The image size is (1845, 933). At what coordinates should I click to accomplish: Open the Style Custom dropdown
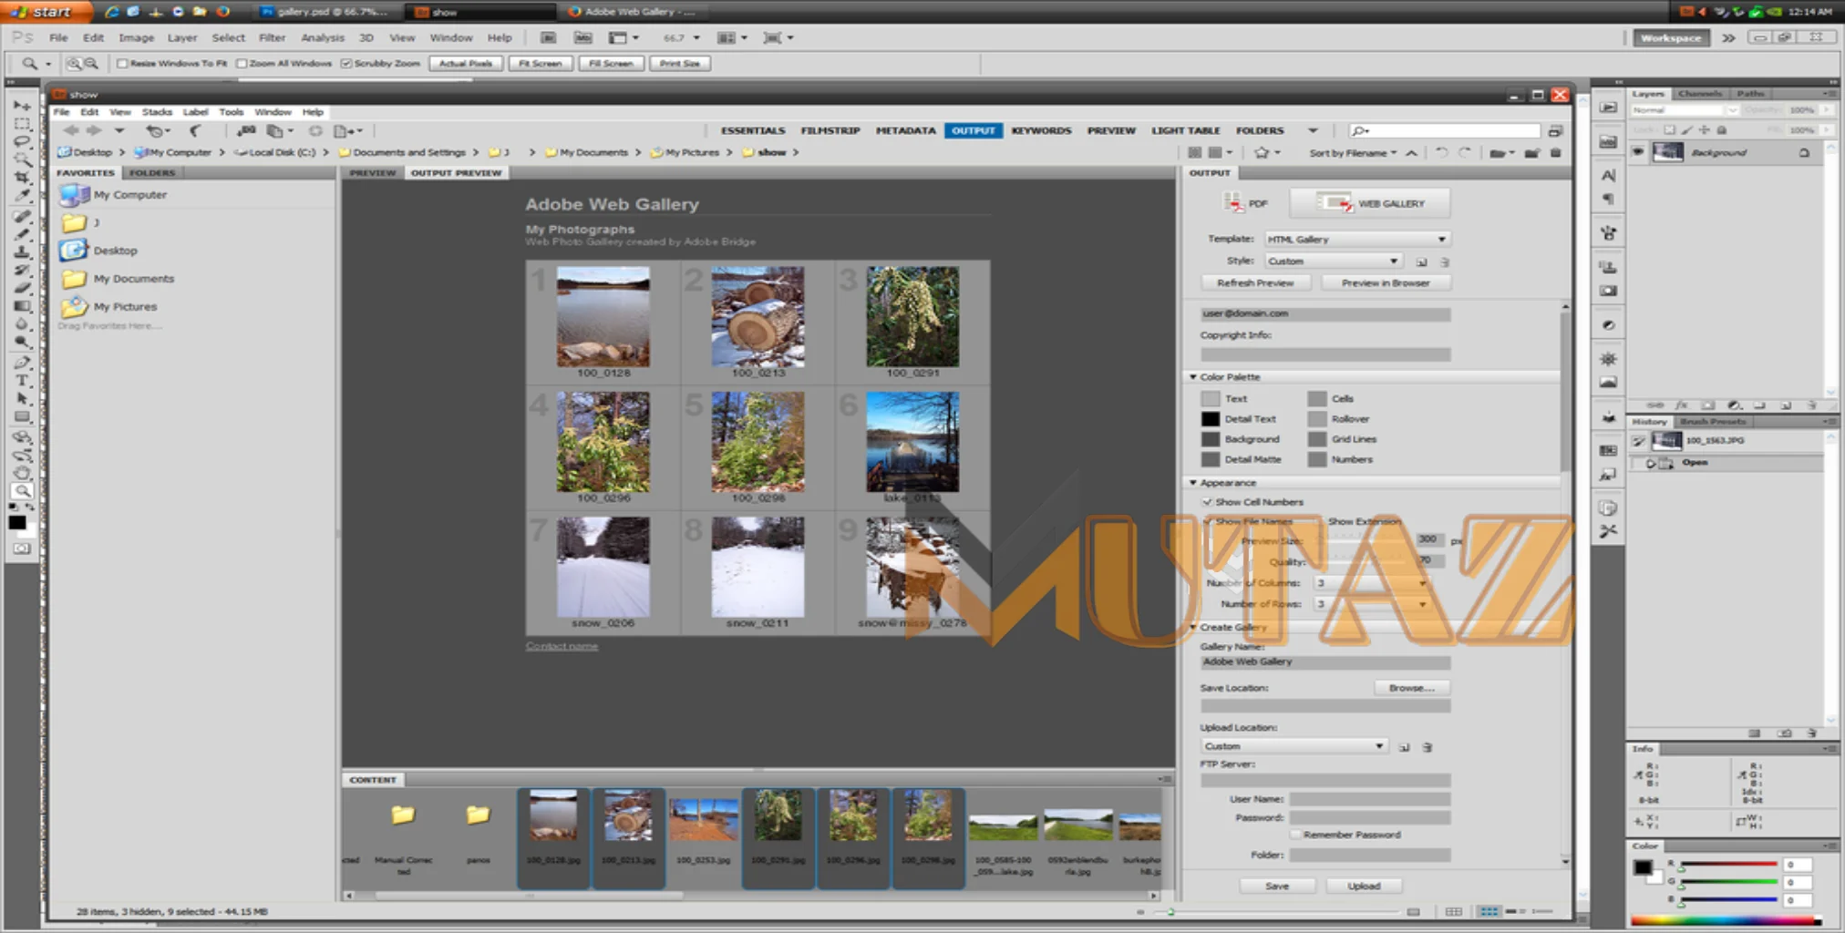click(1333, 261)
